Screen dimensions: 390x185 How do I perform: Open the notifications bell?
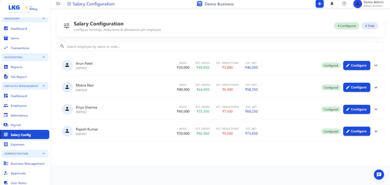coord(332,4)
